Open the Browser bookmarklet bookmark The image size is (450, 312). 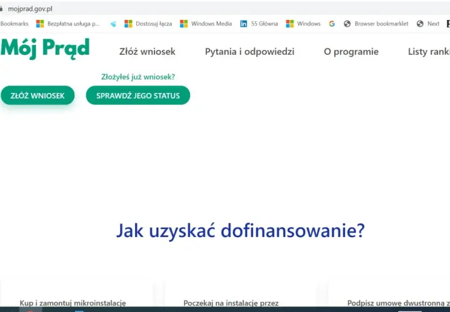point(381,24)
